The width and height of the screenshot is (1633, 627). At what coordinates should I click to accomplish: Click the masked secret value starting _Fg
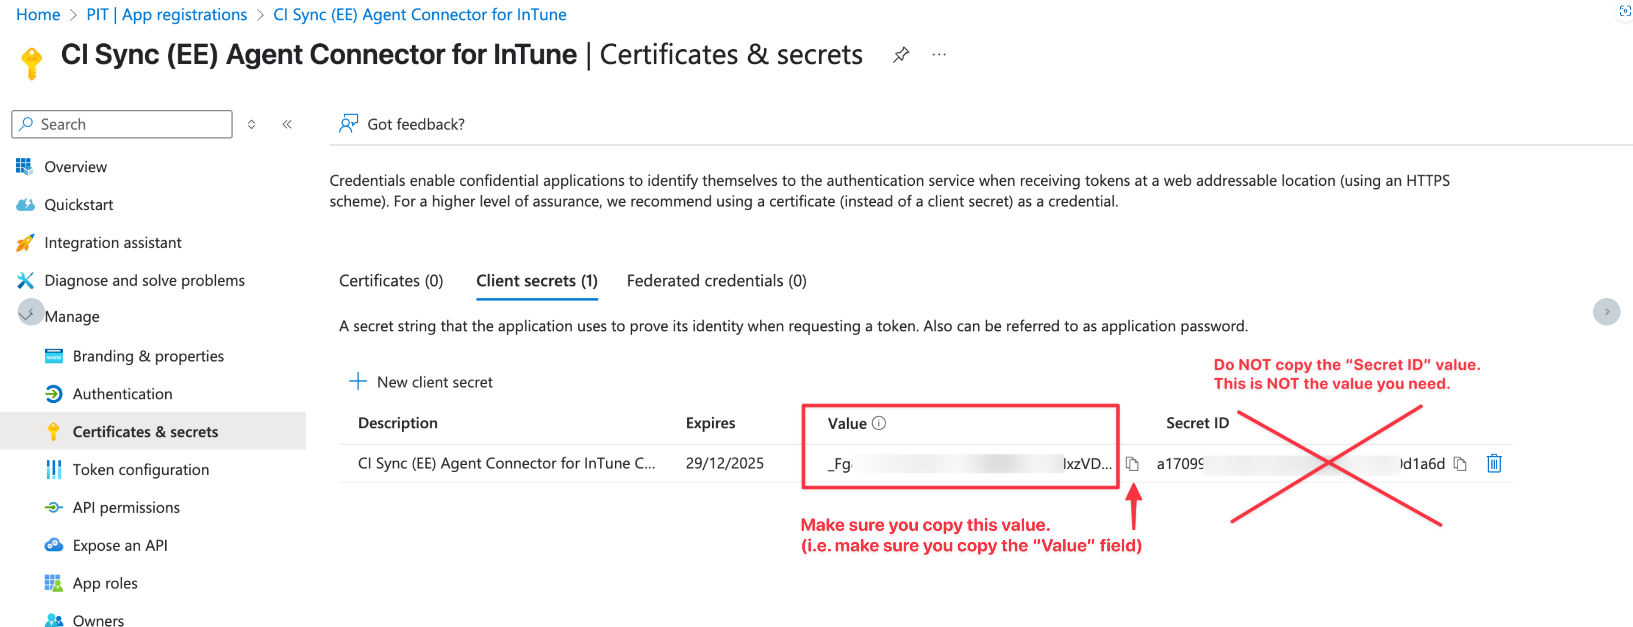point(970,464)
